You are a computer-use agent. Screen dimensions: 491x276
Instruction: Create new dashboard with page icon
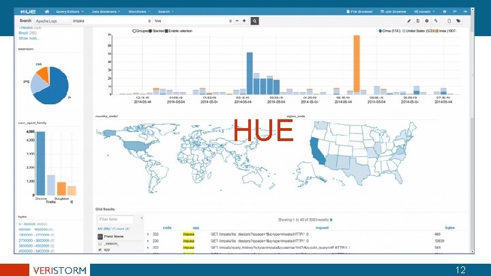point(449,21)
